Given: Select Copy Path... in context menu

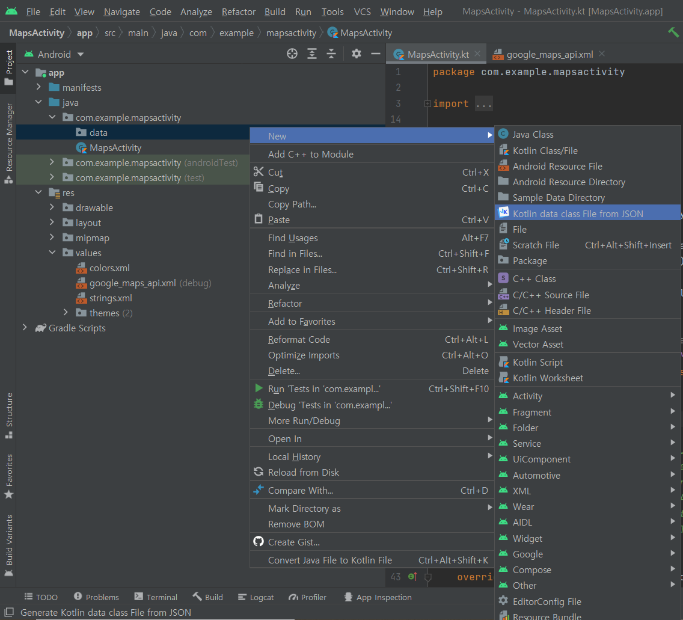Looking at the screenshot, I should click(x=372, y=204).
